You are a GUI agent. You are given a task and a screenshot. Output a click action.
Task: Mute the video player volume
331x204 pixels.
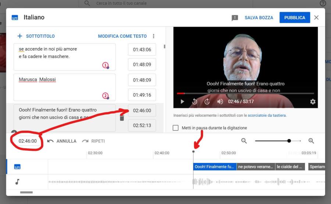point(220,102)
